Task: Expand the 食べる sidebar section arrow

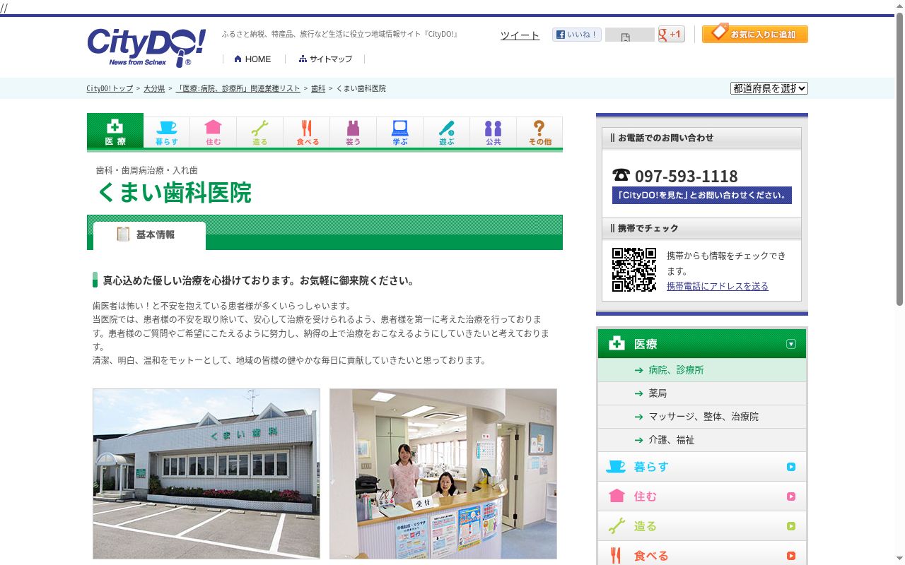Action: 791,556
